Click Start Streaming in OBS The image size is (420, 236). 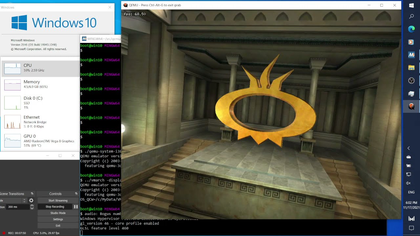click(x=58, y=200)
